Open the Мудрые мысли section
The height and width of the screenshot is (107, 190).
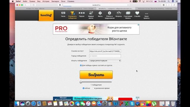click(x=91, y=15)
